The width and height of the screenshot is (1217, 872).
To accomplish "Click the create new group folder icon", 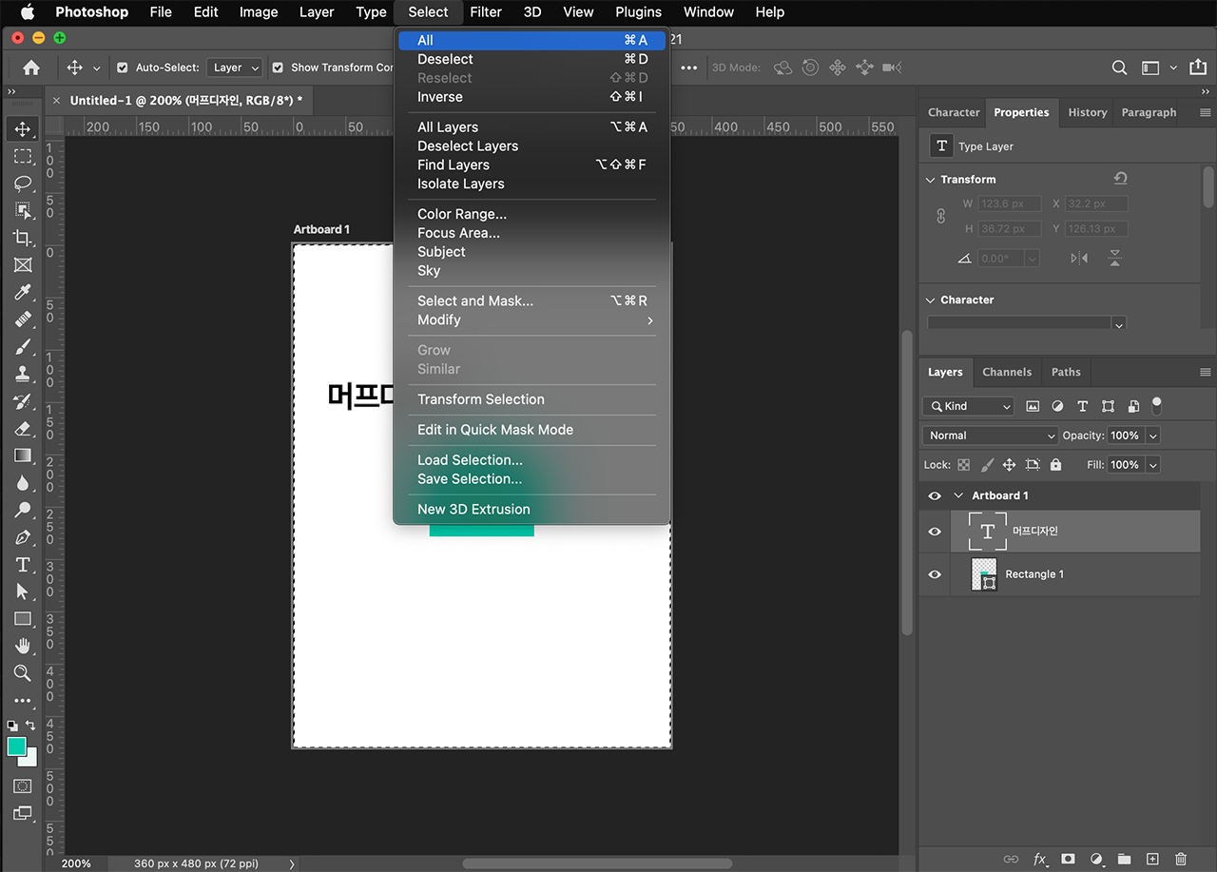I will [x=1125, y=859].
